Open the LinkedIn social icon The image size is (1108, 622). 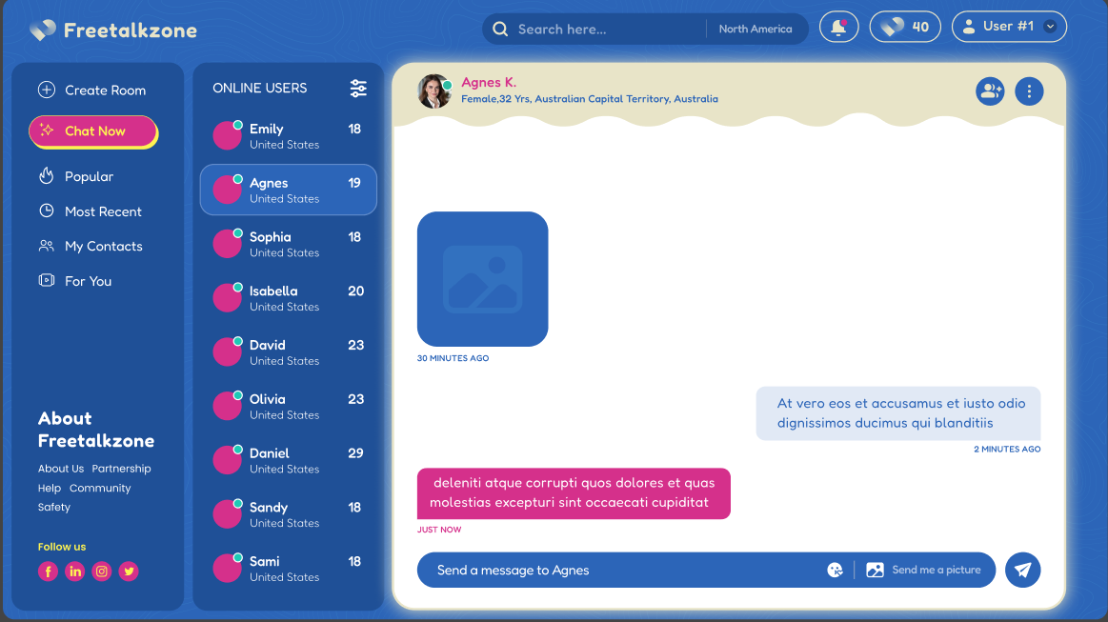(75, 572)
